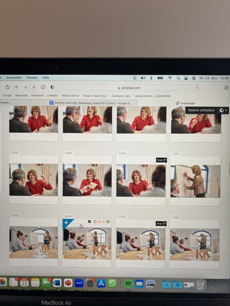Switch to the brauburger tab
The height and width of the screenshot is (306, 230).
[x=185, y=103]
